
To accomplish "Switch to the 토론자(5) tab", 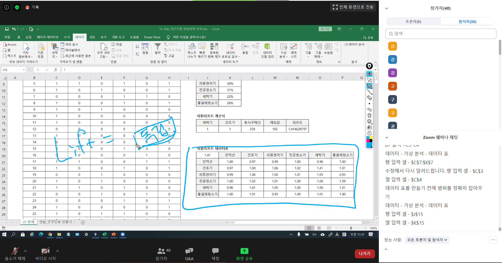I will [x=413, y=21].
